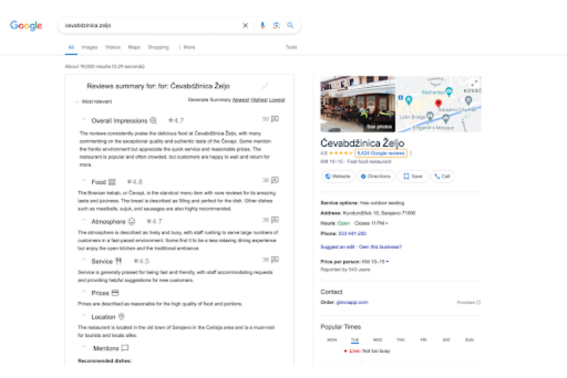Open the Most relevant sort dropdown
This screenshot has width=567, height=378.
[x=94, y=102]
